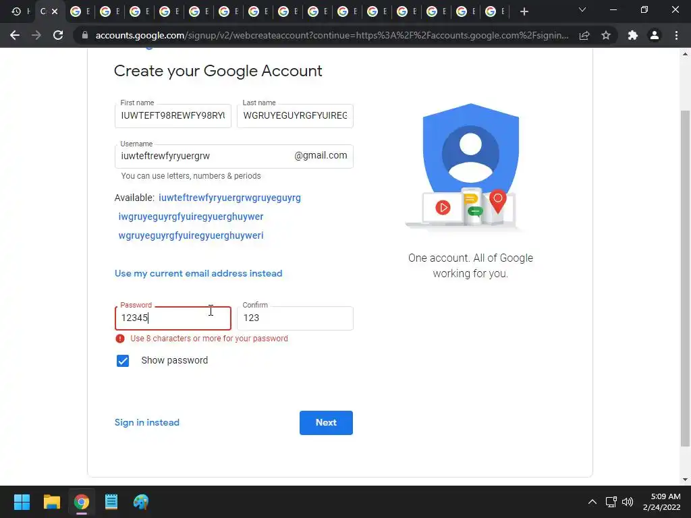
Task: Reload the current page
Action: (58, 35)
